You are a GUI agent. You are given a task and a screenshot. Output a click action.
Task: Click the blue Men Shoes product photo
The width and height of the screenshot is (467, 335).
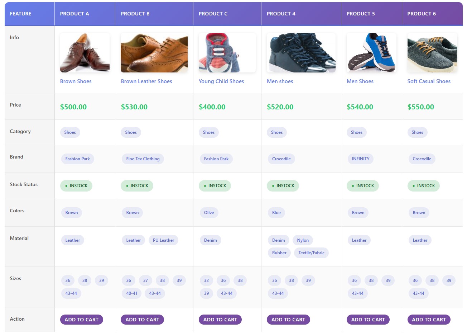click(371, 52)
